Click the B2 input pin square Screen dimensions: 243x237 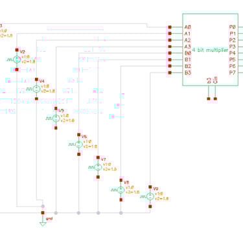click(x=170, y=66)
